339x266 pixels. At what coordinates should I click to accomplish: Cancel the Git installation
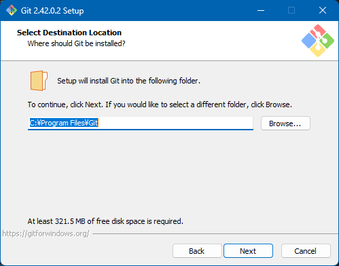[x=306, y=251]
